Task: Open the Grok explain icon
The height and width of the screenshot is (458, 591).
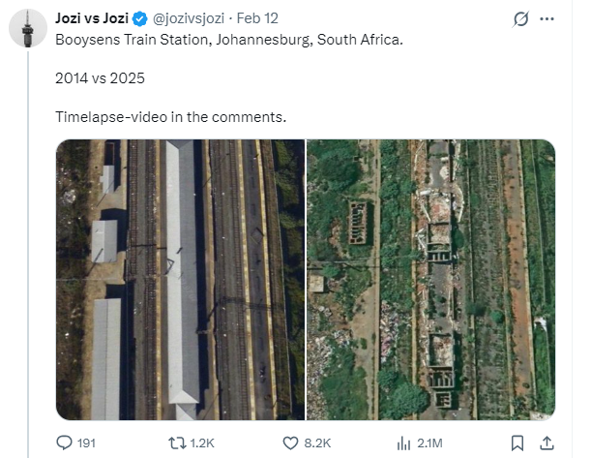Action: (x=520, y=18)
